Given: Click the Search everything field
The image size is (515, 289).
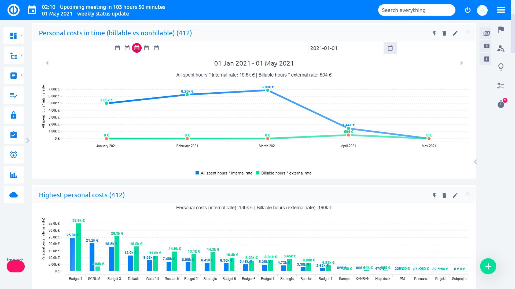Looking at the screenshot, I should pos(416,10).
